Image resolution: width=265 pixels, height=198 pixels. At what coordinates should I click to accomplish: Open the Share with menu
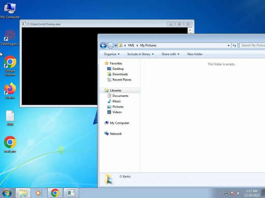point(170,54)
